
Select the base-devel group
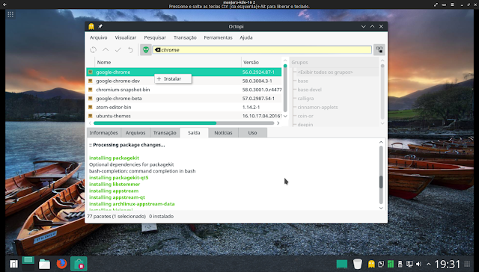(x=309, y=90)
